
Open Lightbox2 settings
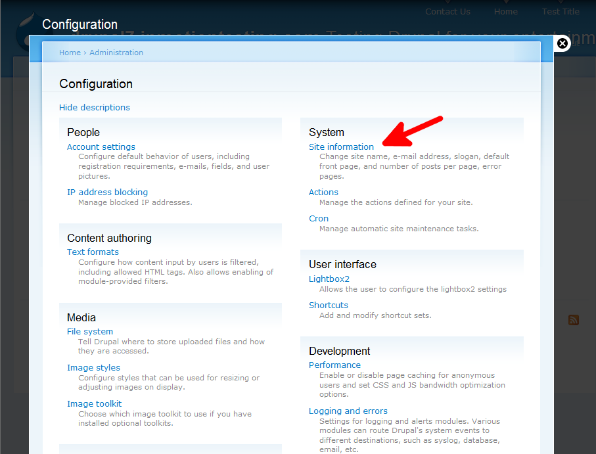[x=329, y=279]
